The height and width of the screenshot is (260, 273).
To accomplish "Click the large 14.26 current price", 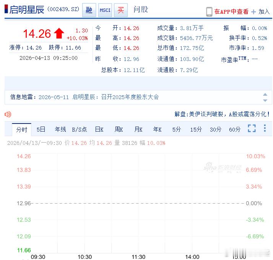I will pyautogui.click(x=37, y=34).
